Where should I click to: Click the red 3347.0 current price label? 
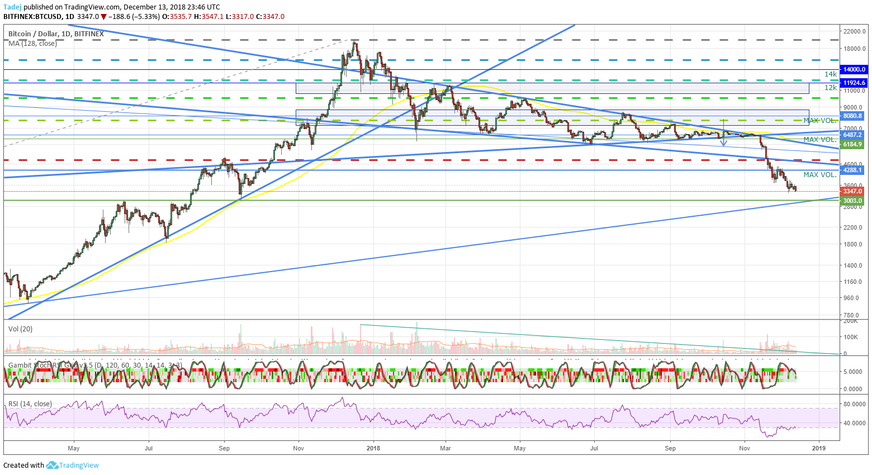tap(852, 191)
